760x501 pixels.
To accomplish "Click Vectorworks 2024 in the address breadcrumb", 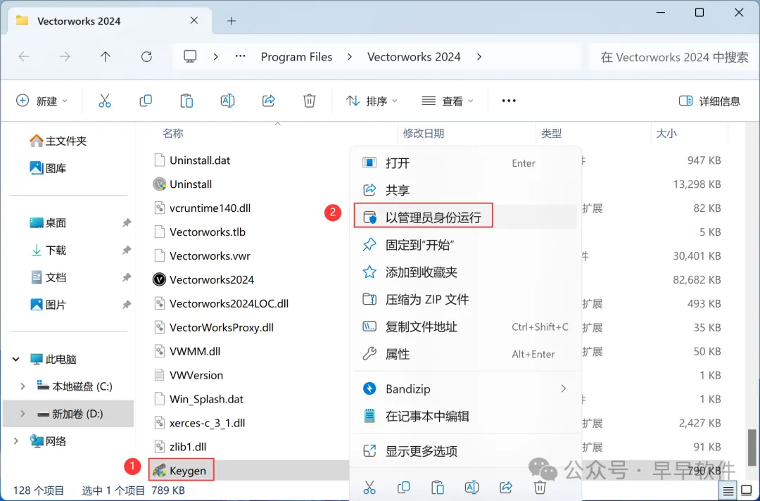I will click(414, 57).
